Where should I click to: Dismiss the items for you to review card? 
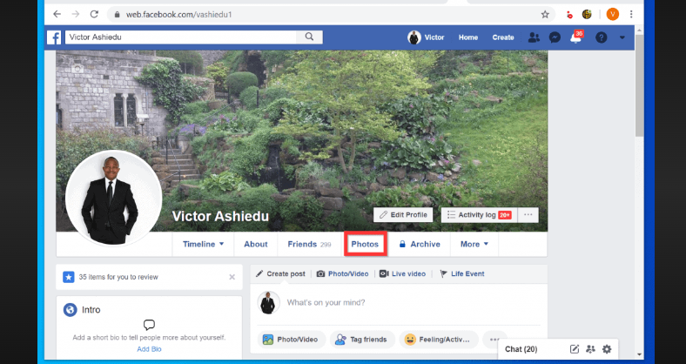tap(232, 277)
